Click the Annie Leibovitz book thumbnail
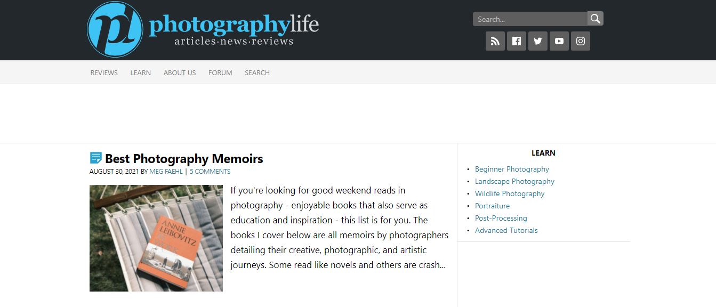Screen dimensions: 716x307 click(156, 238)
